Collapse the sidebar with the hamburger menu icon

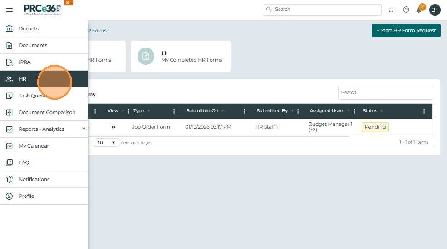point(10,10)
